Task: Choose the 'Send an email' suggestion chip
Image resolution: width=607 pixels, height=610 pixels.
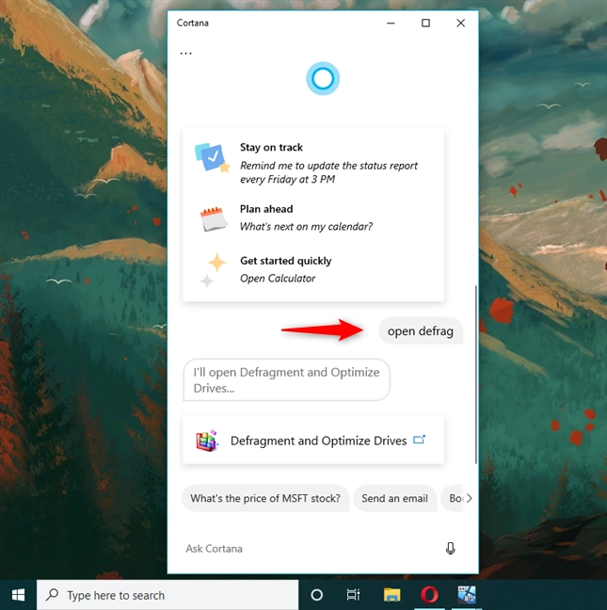Action: click(394, 498)
